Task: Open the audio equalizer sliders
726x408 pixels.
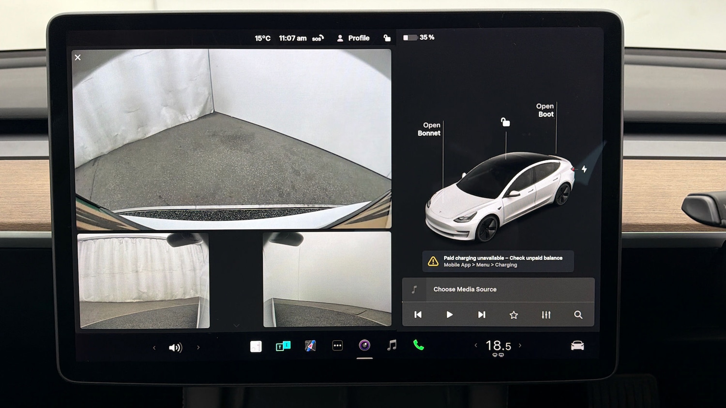Action: tap(546, 315)
